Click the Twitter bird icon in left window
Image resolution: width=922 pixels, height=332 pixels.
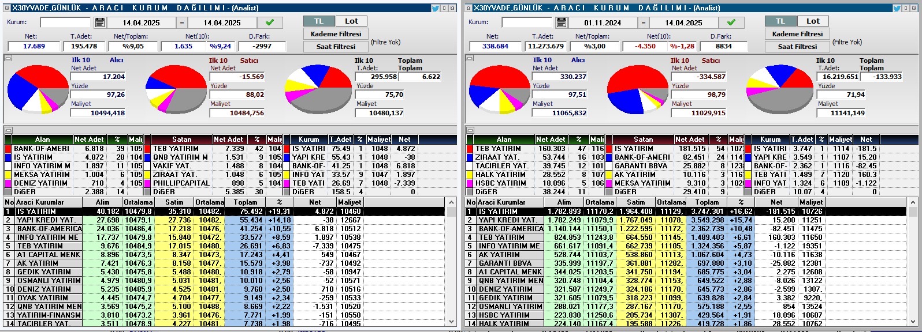coord(435,8)
